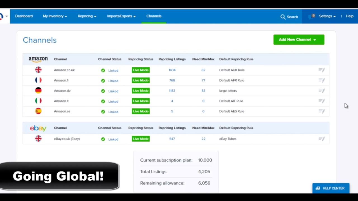Click the Linked link for Amazon.fr
This screenshot has height=201, width=358.
113,81
